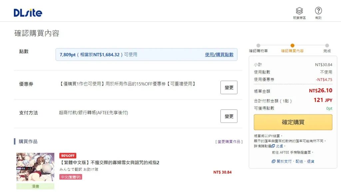Open the 使用/購買點數 link

(x=219, y=55)
